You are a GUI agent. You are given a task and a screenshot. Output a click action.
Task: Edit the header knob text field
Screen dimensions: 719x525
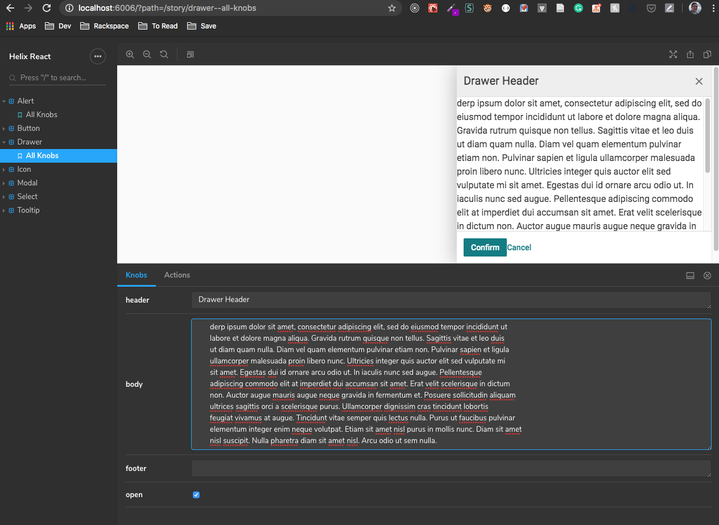(451, 300)
